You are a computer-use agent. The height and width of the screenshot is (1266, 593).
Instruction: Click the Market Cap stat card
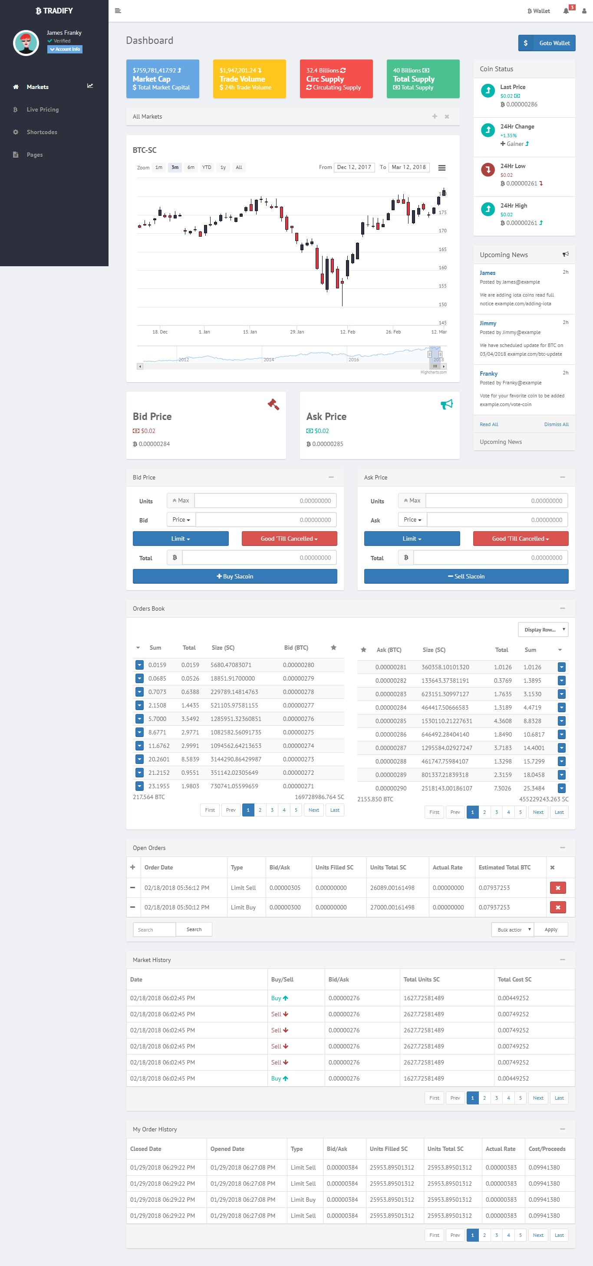coord(163,79)
